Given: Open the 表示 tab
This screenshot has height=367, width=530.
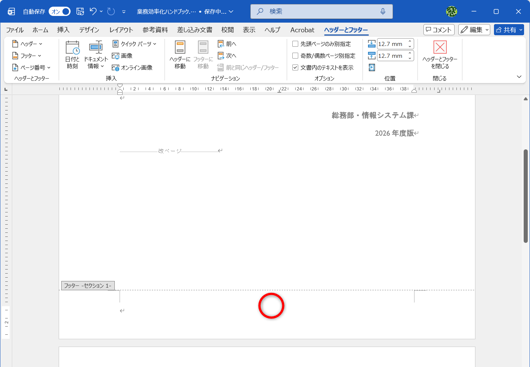Looking at the screenshot, I should click(249, 30).
